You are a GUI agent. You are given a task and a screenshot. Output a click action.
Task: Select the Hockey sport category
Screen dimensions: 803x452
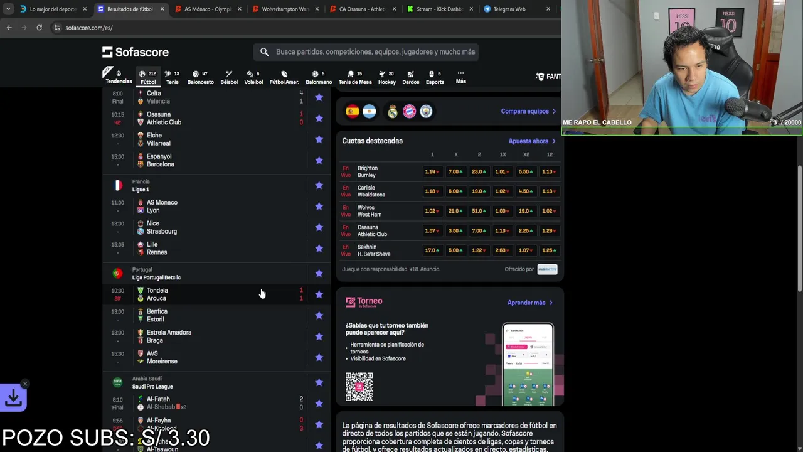(x=387, y=77)
